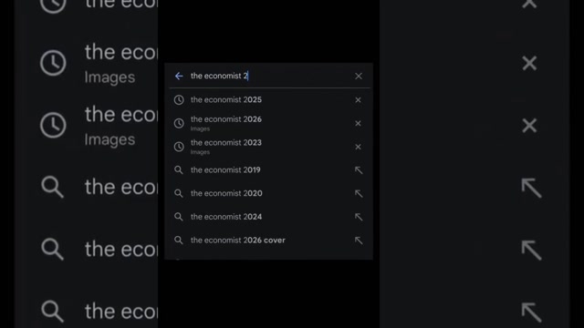Image resolution: width=584 pixels, height=328 pixels.
Task: Clear the search text with the X
Action: [x=359, y=76]
